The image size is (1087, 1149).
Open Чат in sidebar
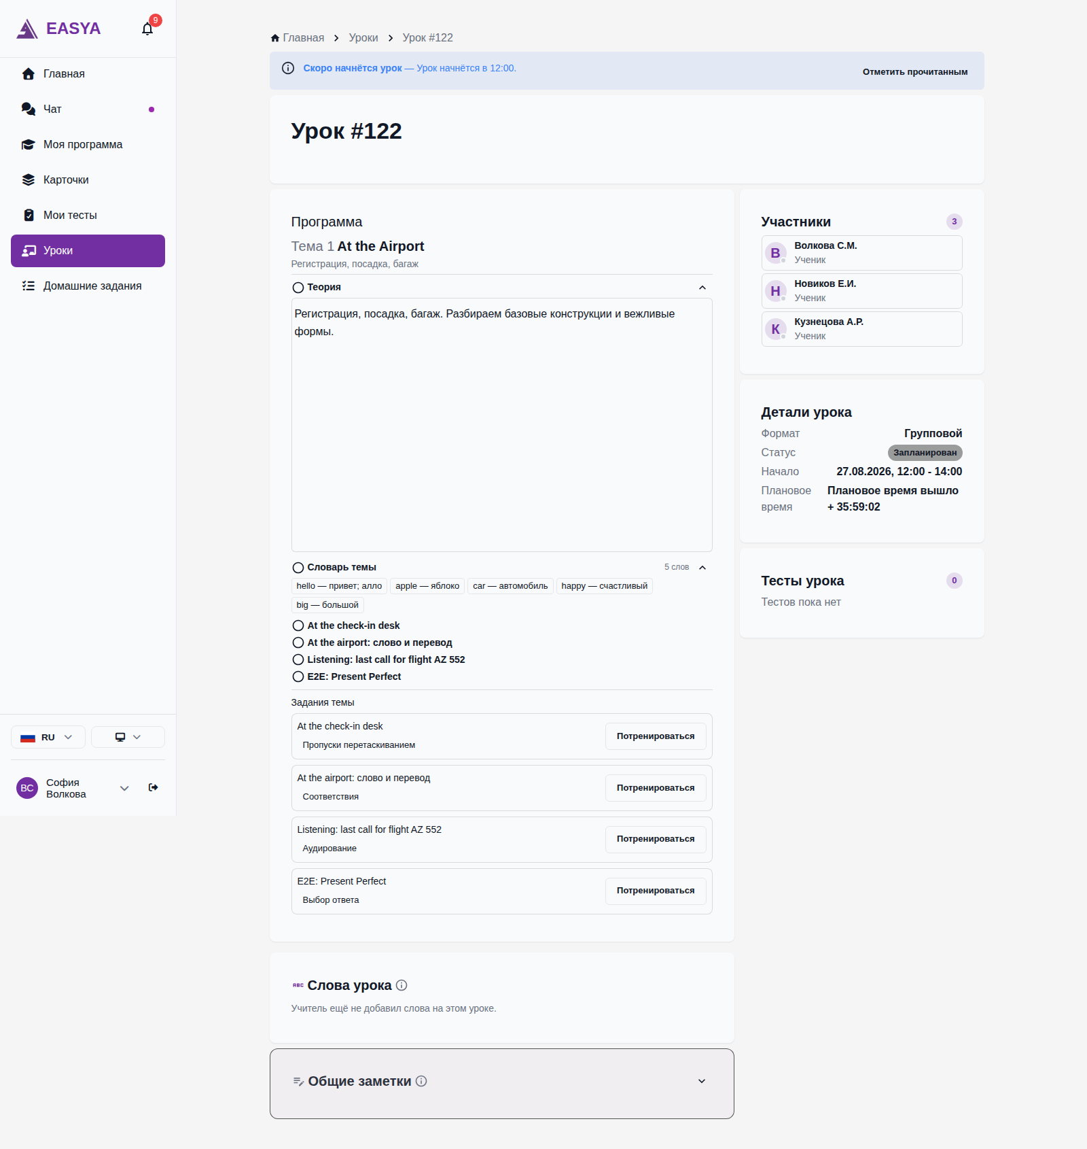(88, 109)
